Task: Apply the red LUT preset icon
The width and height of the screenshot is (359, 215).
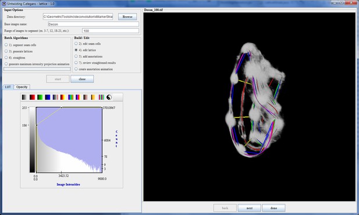Action: coord(32,97)
